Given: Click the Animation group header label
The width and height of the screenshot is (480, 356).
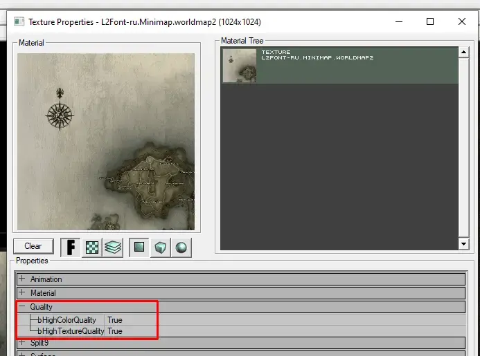Looking at the screenshot, I should coord(46,279).
